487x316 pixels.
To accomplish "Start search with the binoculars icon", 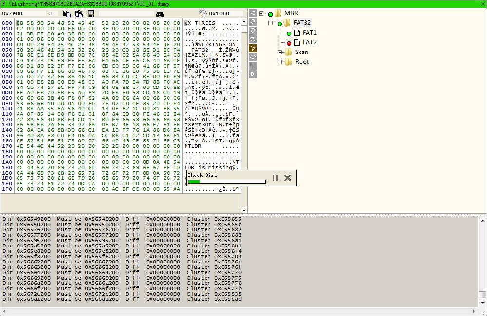I will pyautogui.click(x=160, y=13).
